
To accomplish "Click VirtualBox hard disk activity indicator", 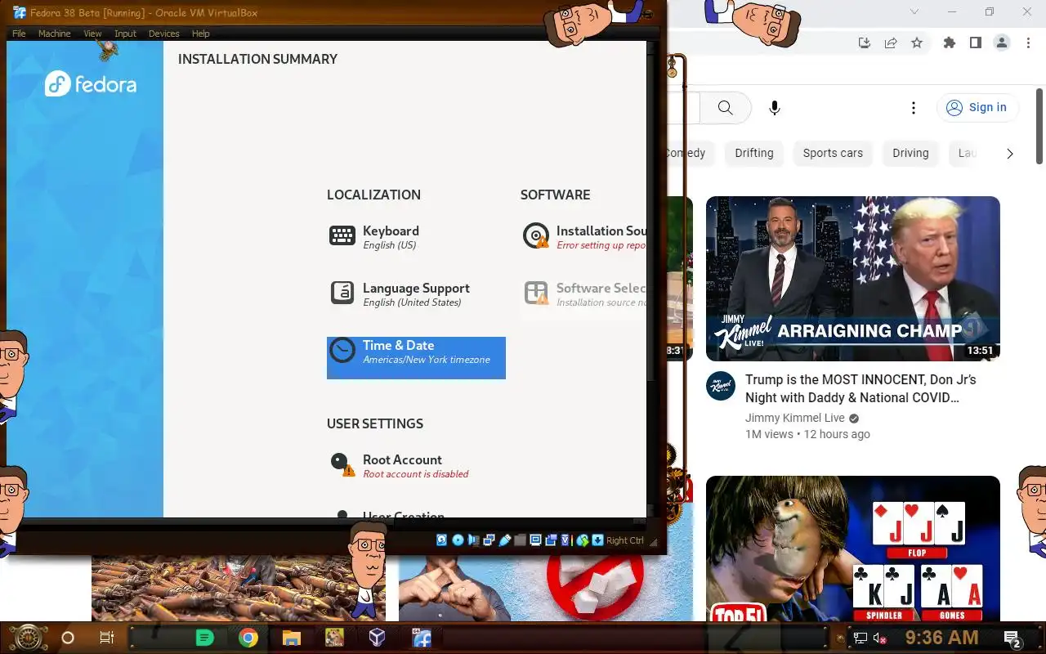I will click(441, 540).
